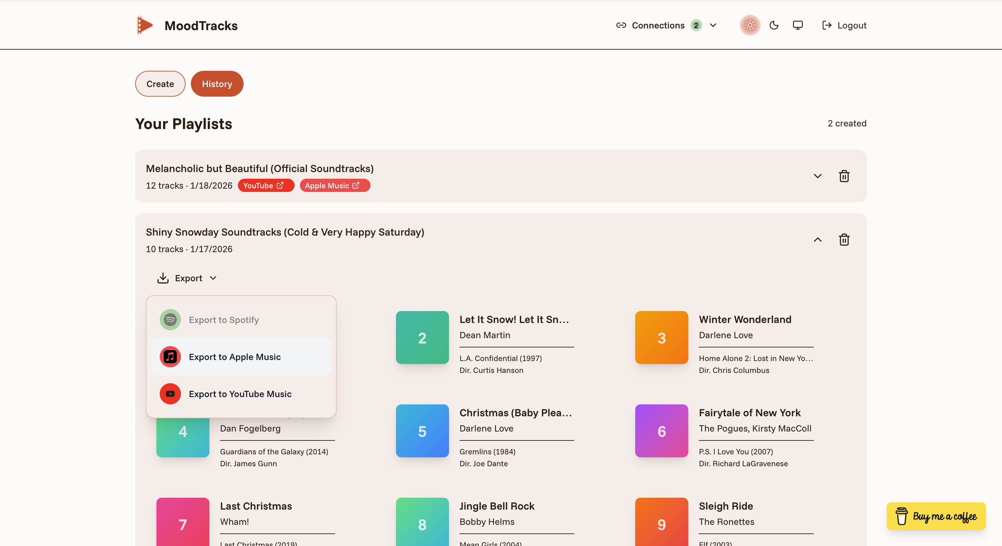Click the MoodTracks film logo
Image resolution: width=1002 pixels, height=546 pixels.
pos(144,25)
